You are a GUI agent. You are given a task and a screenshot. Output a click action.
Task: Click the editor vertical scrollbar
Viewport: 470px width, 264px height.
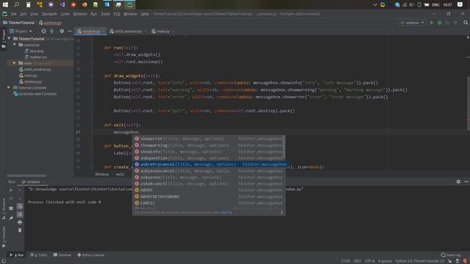[468, 103]
